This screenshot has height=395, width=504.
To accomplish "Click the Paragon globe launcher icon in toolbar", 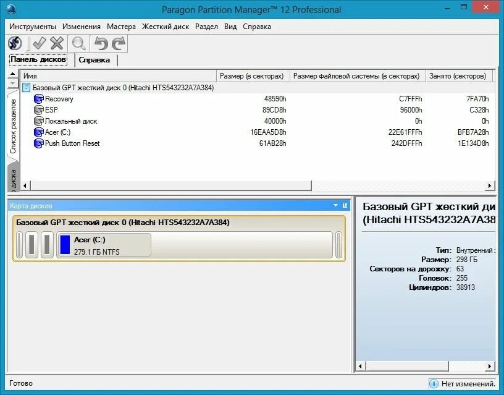I will [x=15, y=43].
